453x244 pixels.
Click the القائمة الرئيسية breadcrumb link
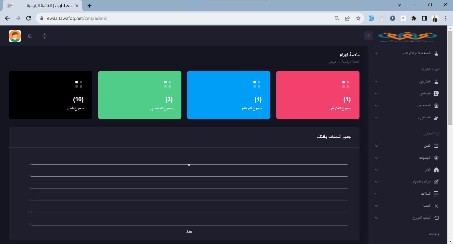click(x=351, y=62)
